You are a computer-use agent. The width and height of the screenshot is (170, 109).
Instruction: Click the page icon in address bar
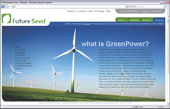click(x=13, y=7)
